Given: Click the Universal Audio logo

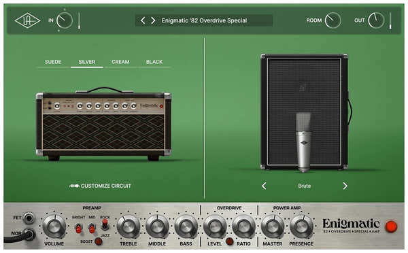Looking at the screenshot, I should point(27,20).
